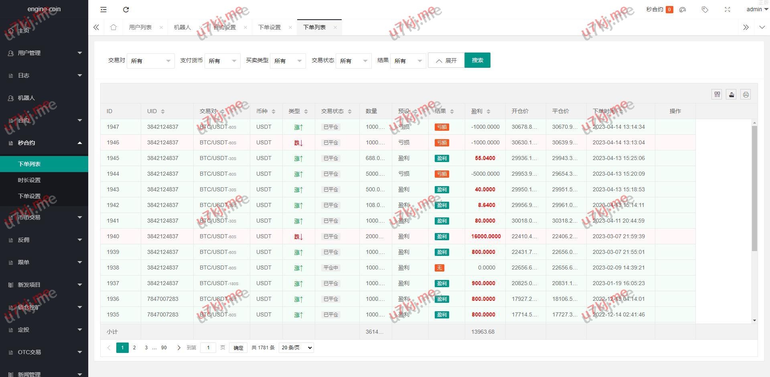Image resolution: width=770 pixels, height=377 pixels.
Task: Open the 交易对 filter dropdown
Action: pyautogui.click(x=150, y=61)
